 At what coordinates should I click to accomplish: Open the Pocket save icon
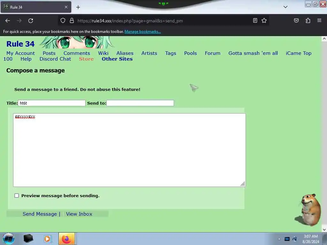(x=296, y=20)
